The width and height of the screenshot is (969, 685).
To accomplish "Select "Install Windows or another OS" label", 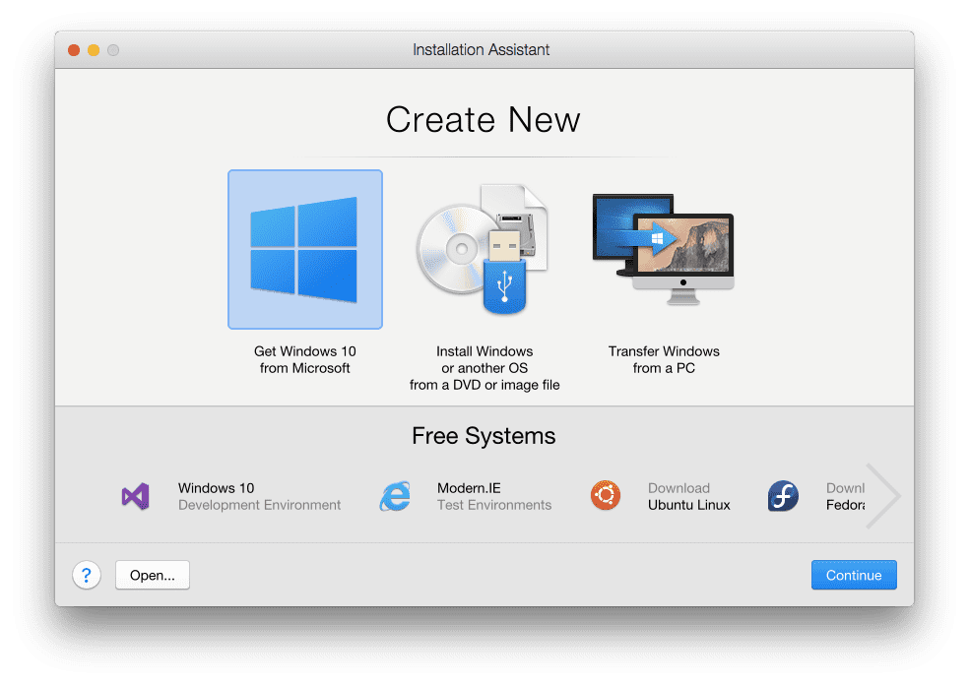I will tap(484, 368).
